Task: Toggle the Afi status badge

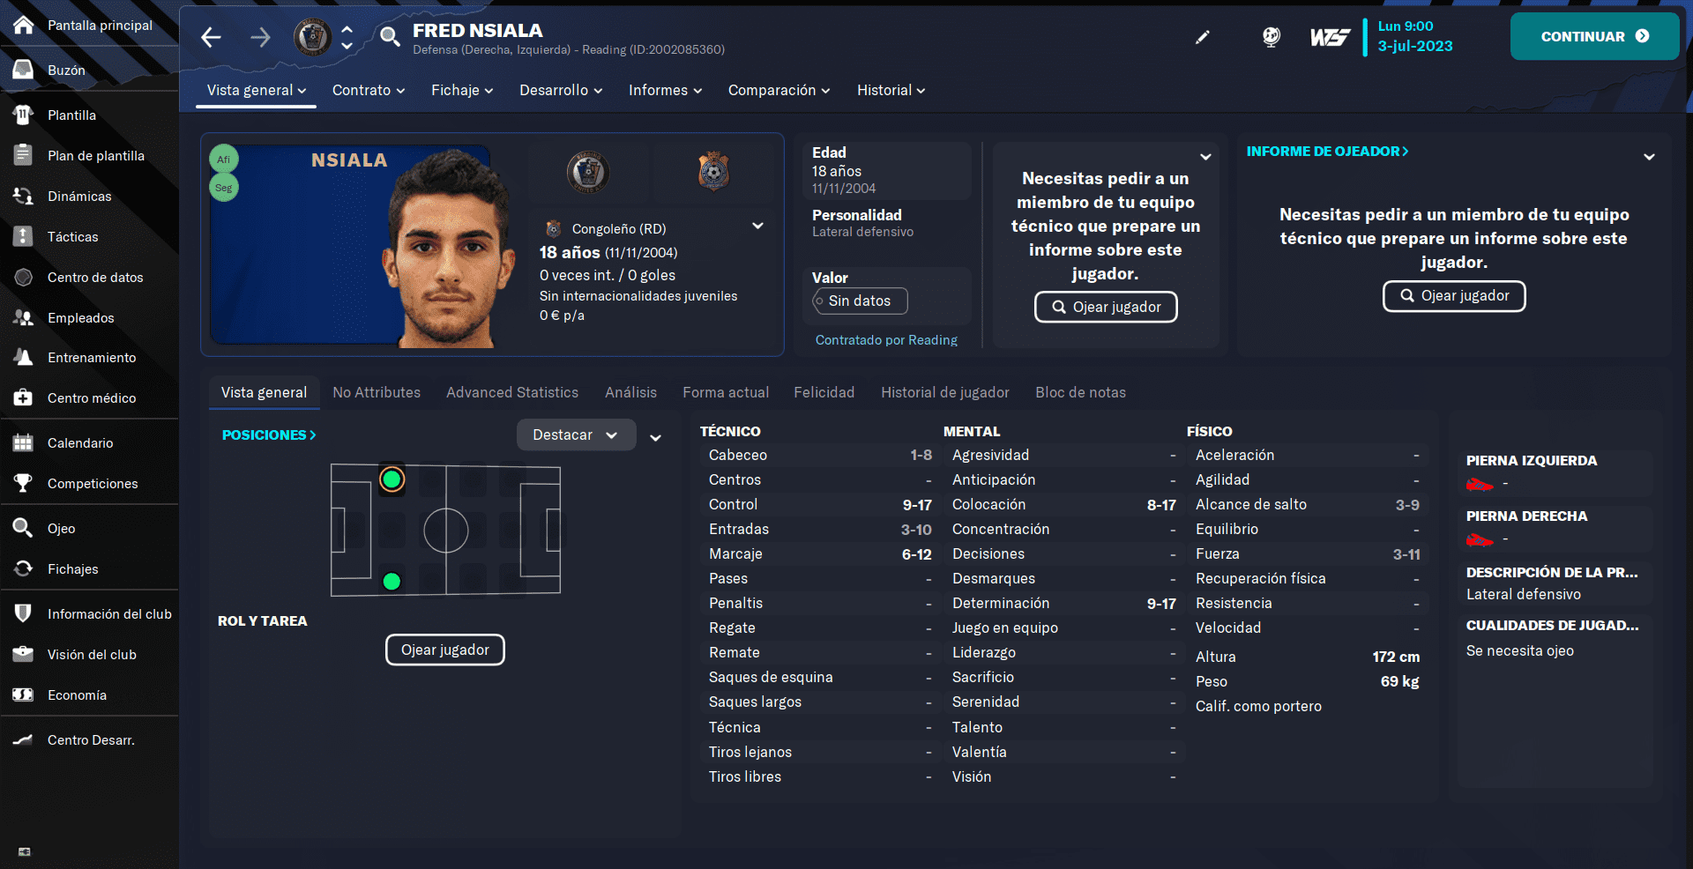Action: pos(224,160)
